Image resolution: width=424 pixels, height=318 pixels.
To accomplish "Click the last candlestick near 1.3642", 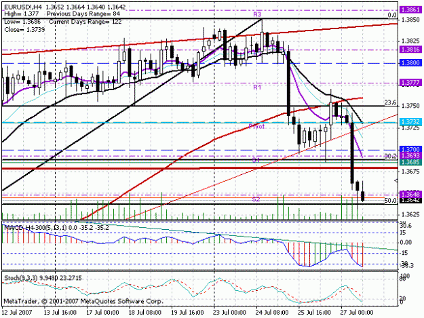I will (363, 195).
